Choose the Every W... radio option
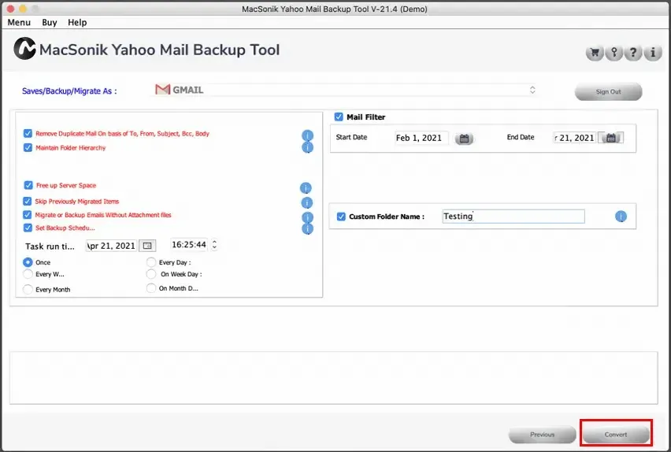The height and width of the screenshot is (452, 671). coord(28,274)
